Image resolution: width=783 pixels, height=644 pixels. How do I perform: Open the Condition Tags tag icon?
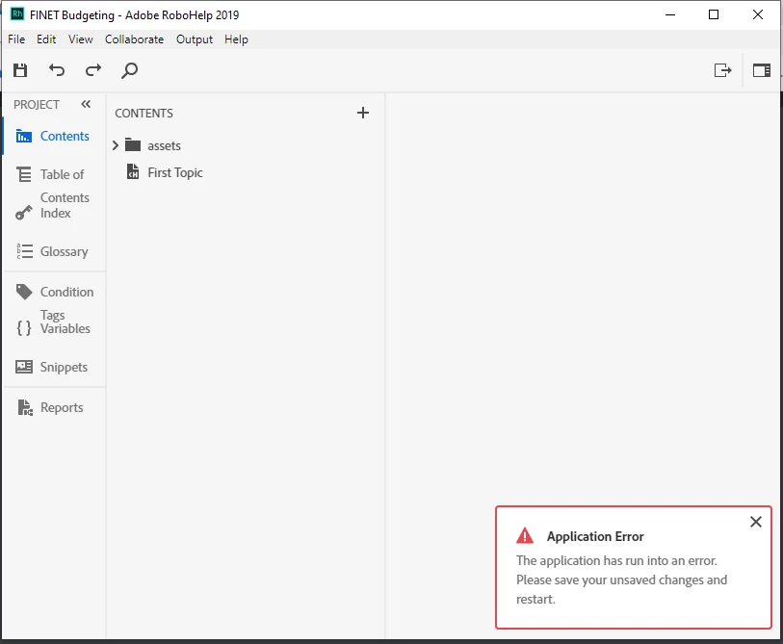click(x=24, y=292)
